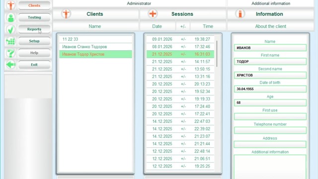The height and width of the screenshot is (179, 318).
Task: Click the green grid icon beside Setup
Action: [11, 41]
